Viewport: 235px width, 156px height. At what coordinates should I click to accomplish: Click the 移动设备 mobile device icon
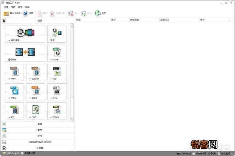click(x=25, y=34)
